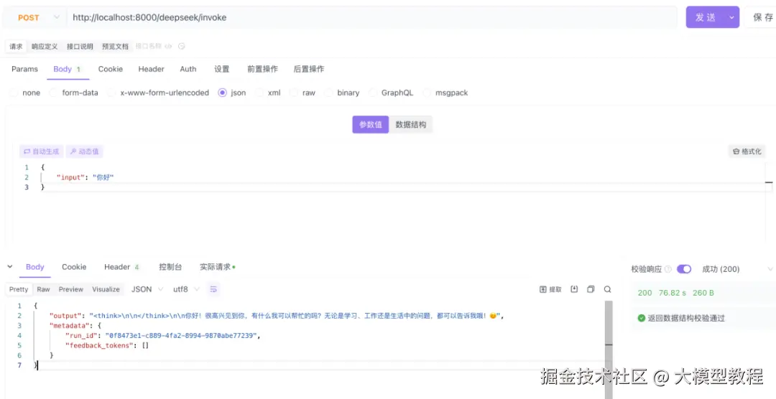Click the "run_id" value in response
The height and width of the screenshot is (399, 776).
tap(182, 335)
